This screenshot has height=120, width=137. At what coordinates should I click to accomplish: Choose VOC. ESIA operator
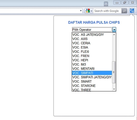(x=92, y=47)
